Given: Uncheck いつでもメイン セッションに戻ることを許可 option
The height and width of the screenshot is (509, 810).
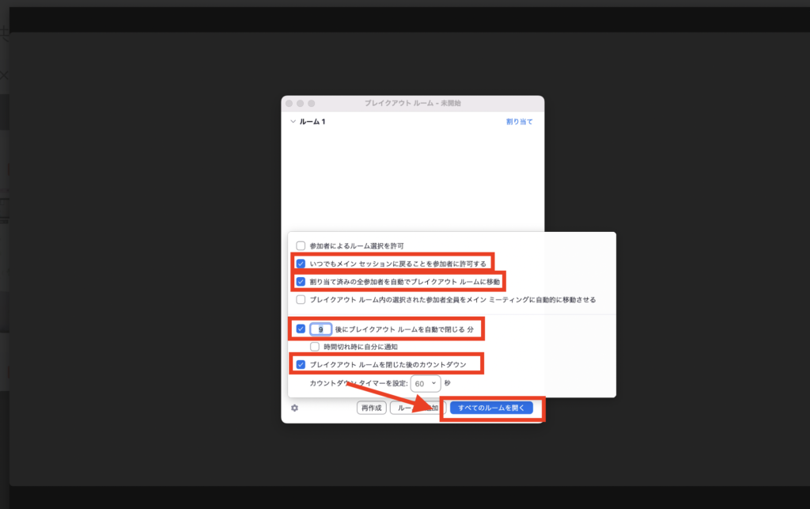Looking at the screenshot, I should 301,263.
